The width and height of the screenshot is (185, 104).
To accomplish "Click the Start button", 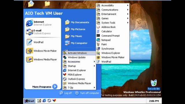I will 29,101.
